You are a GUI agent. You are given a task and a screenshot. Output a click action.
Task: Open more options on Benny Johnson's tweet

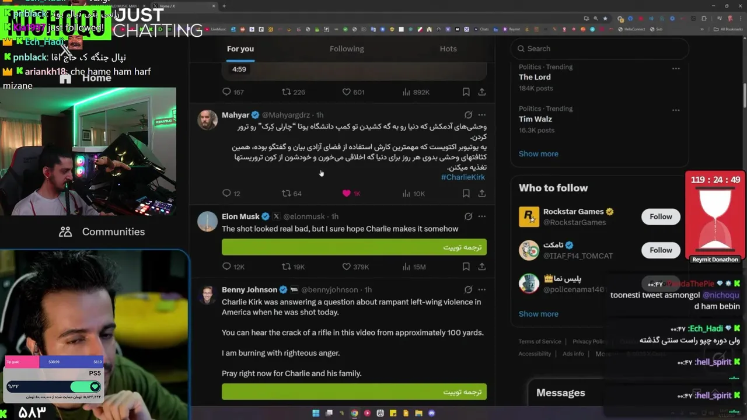coord(482,290)
